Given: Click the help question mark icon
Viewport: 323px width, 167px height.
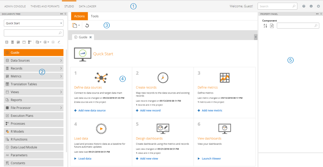Looking at the screenshot, I should coord(304,6).
